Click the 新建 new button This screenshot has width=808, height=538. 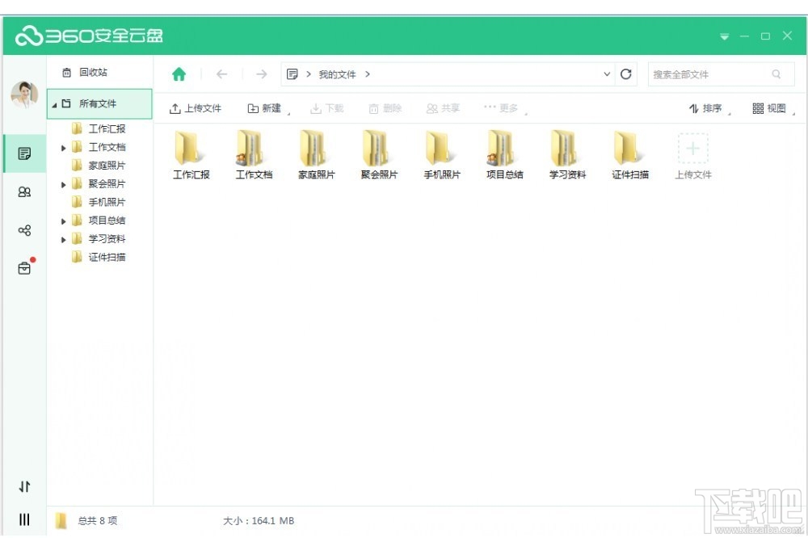[267, 108]
